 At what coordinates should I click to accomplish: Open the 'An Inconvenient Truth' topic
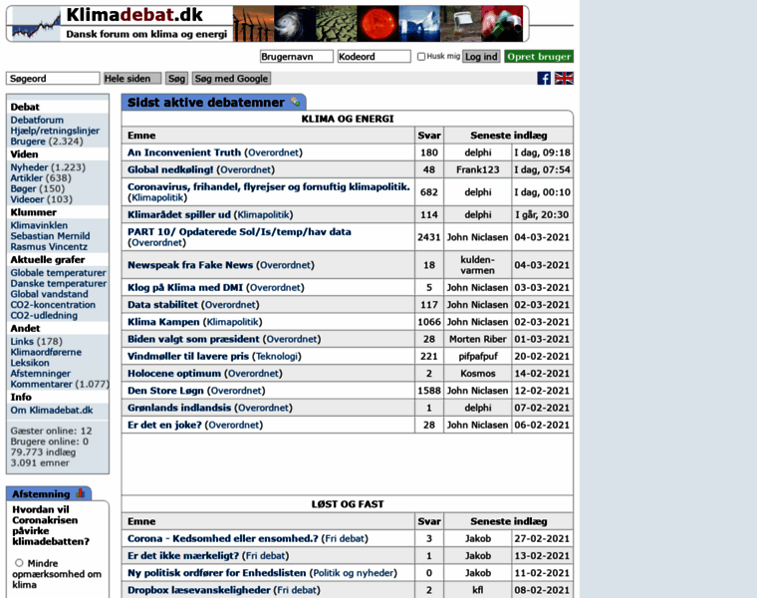click(184, 152)
